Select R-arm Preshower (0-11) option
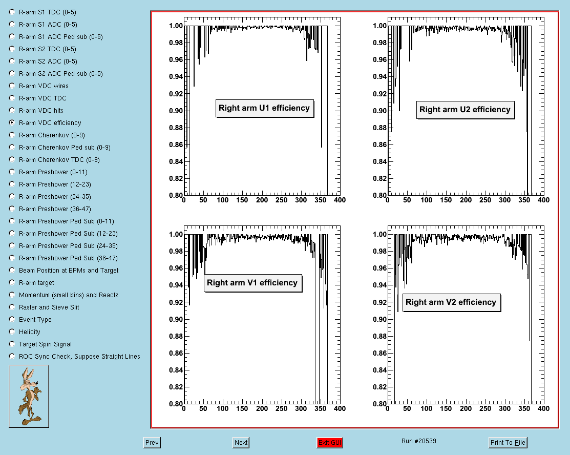This screenshot has width=570, height=455. coord(12,172)
